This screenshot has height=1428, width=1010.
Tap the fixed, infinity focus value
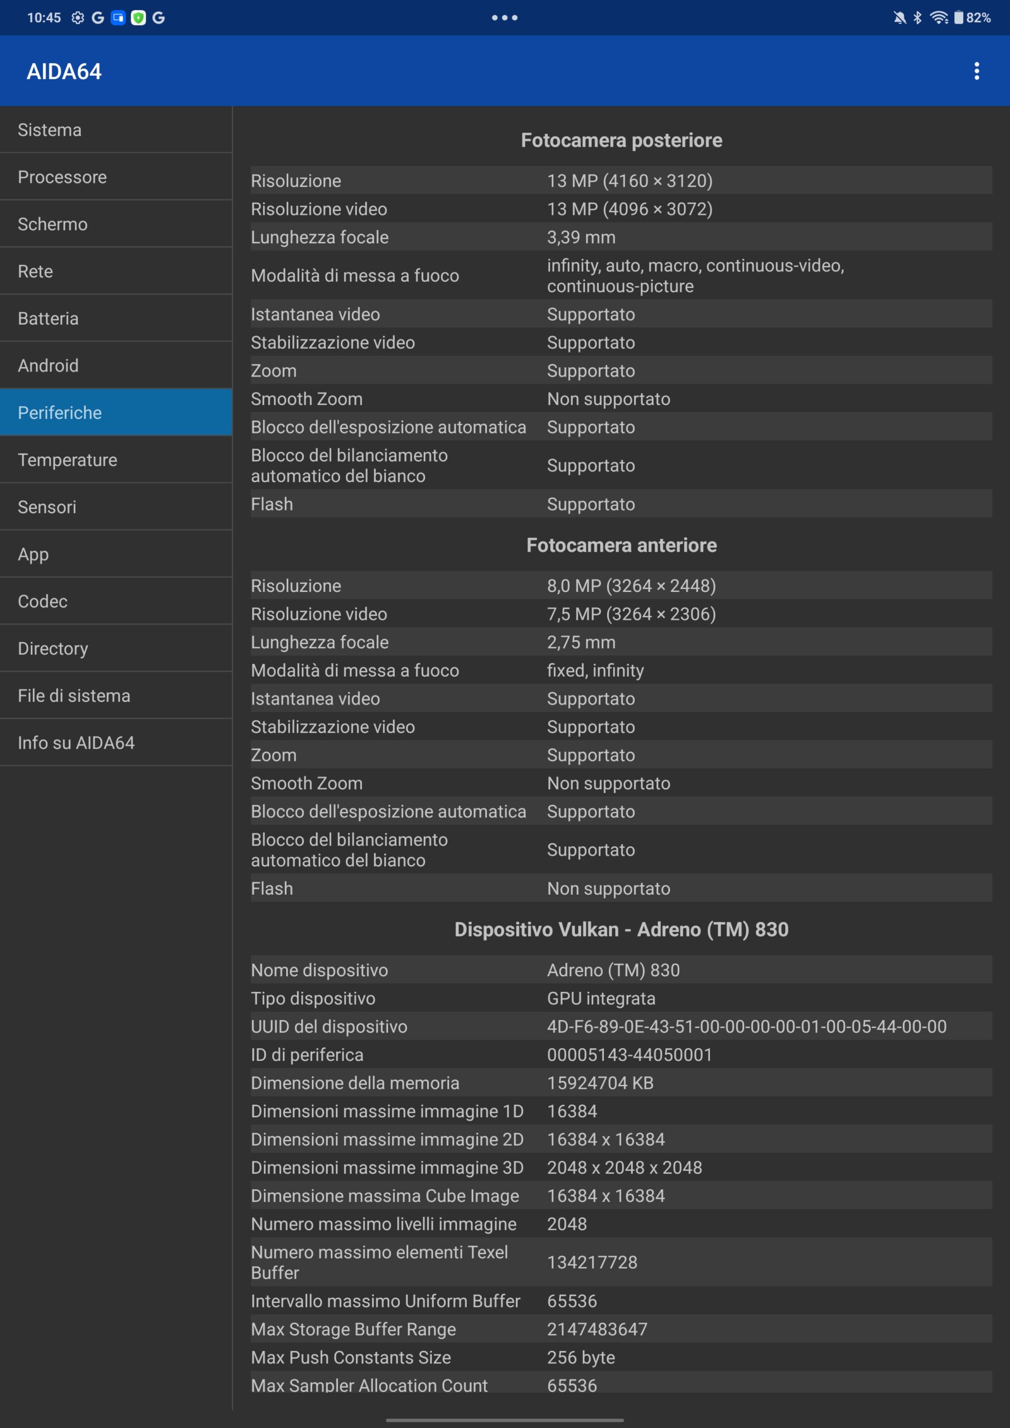coord(595,670)
